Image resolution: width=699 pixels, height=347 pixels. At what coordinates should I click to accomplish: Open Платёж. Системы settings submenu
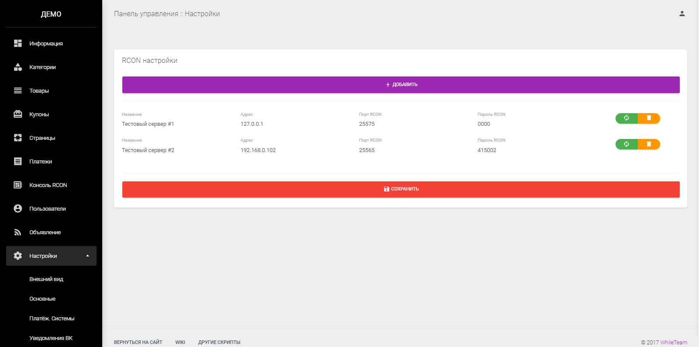pyautogui.click(x=51, y=318)
